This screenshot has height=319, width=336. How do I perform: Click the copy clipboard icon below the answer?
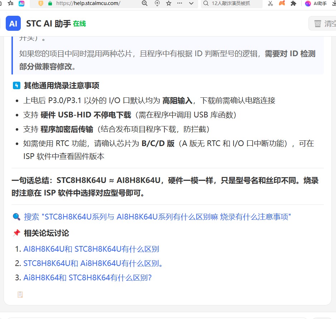point(20,295)
